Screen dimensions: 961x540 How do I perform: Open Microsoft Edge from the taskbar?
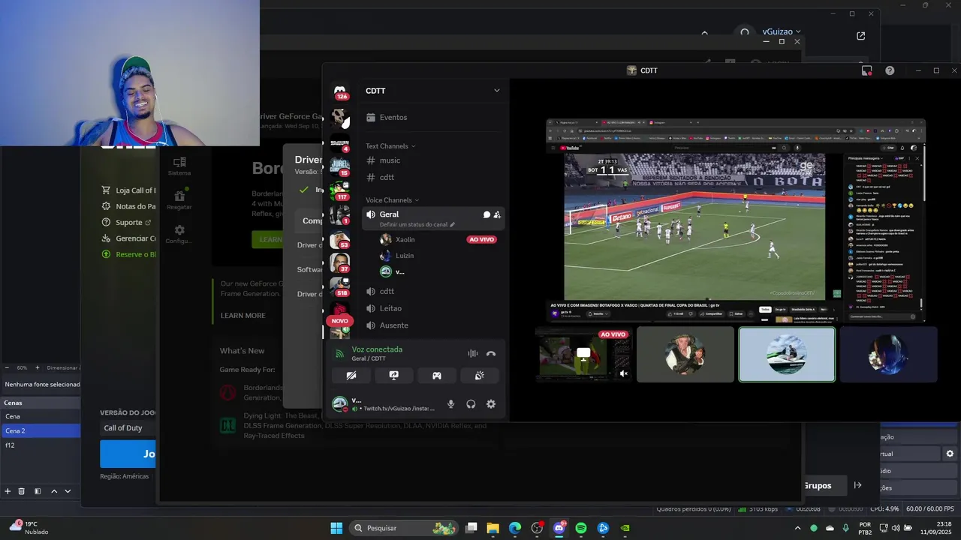(x=515, y=528)
